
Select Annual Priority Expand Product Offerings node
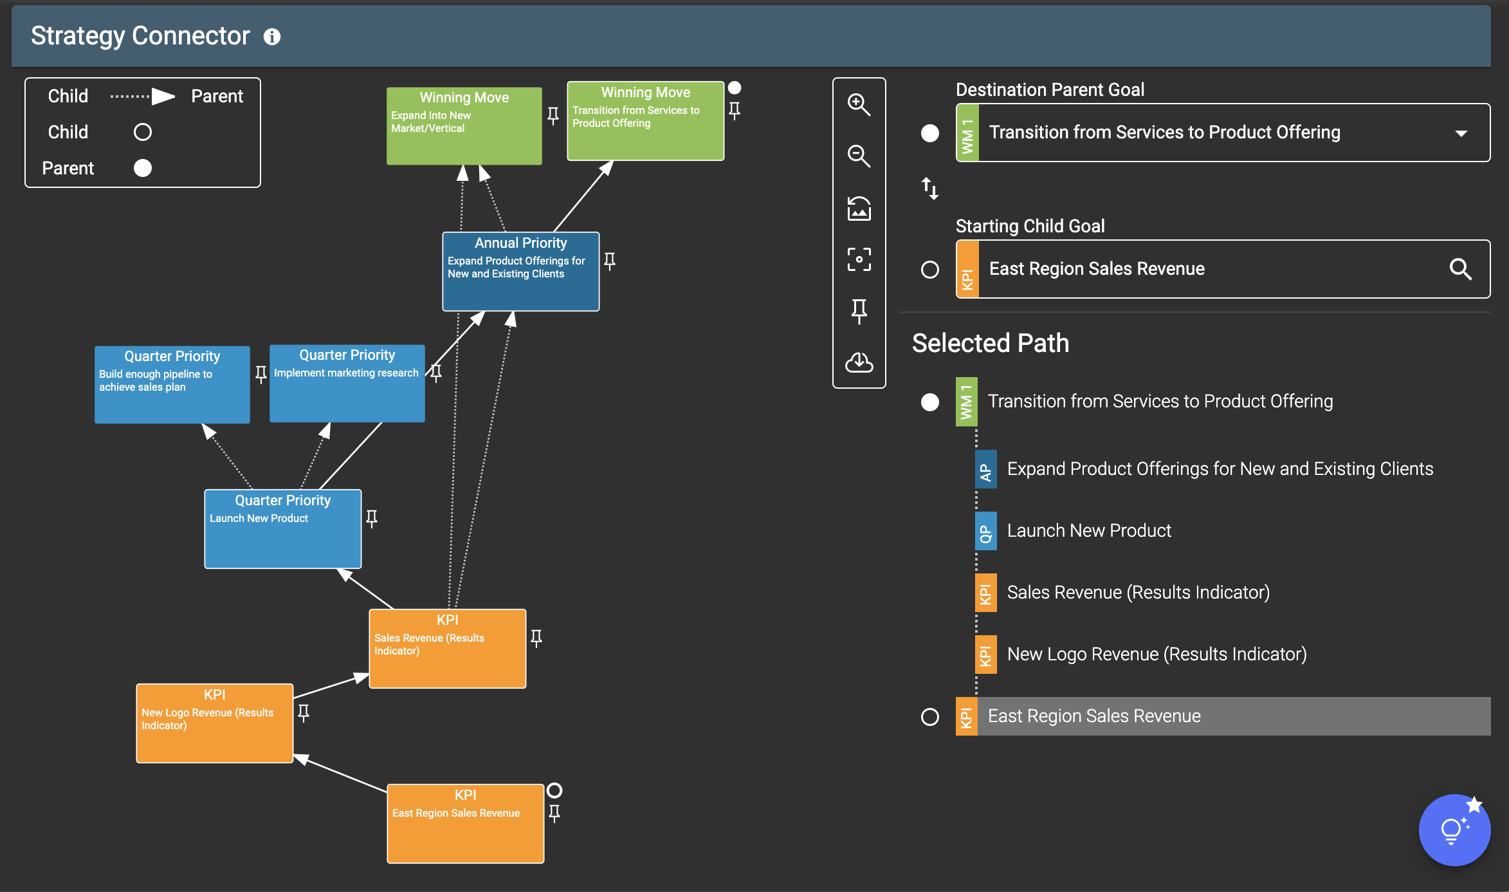tap(520, 272)
